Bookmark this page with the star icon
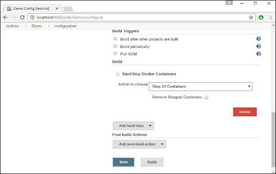The image size is (276, 174). pyautogui.click(x=251, y=18)
